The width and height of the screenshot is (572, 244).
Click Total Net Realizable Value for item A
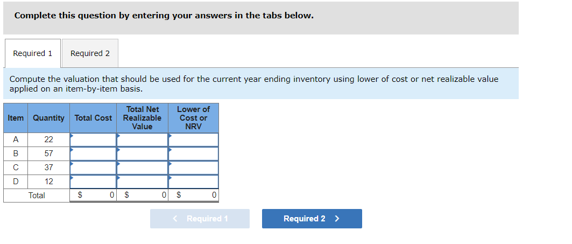tap(142, 140)
